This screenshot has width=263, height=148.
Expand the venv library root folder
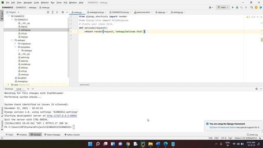coord(8,85)
